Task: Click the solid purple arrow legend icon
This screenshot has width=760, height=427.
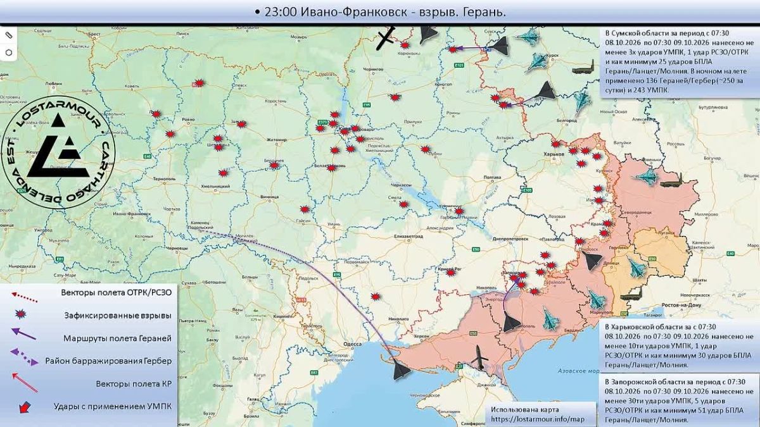Action: [23, 335]
